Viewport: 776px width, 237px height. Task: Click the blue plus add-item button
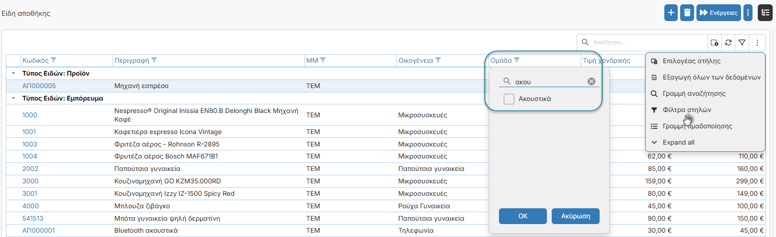point(671,13)
